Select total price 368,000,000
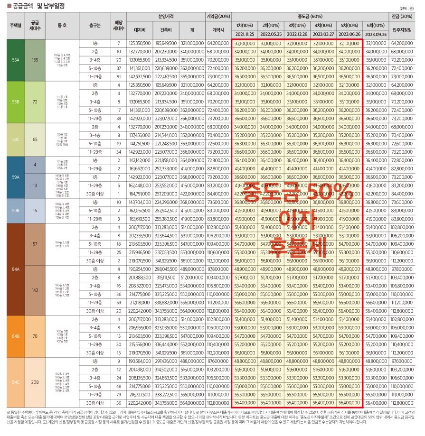Viewport: 425px width, 436px height. click(x=192, y=202)
